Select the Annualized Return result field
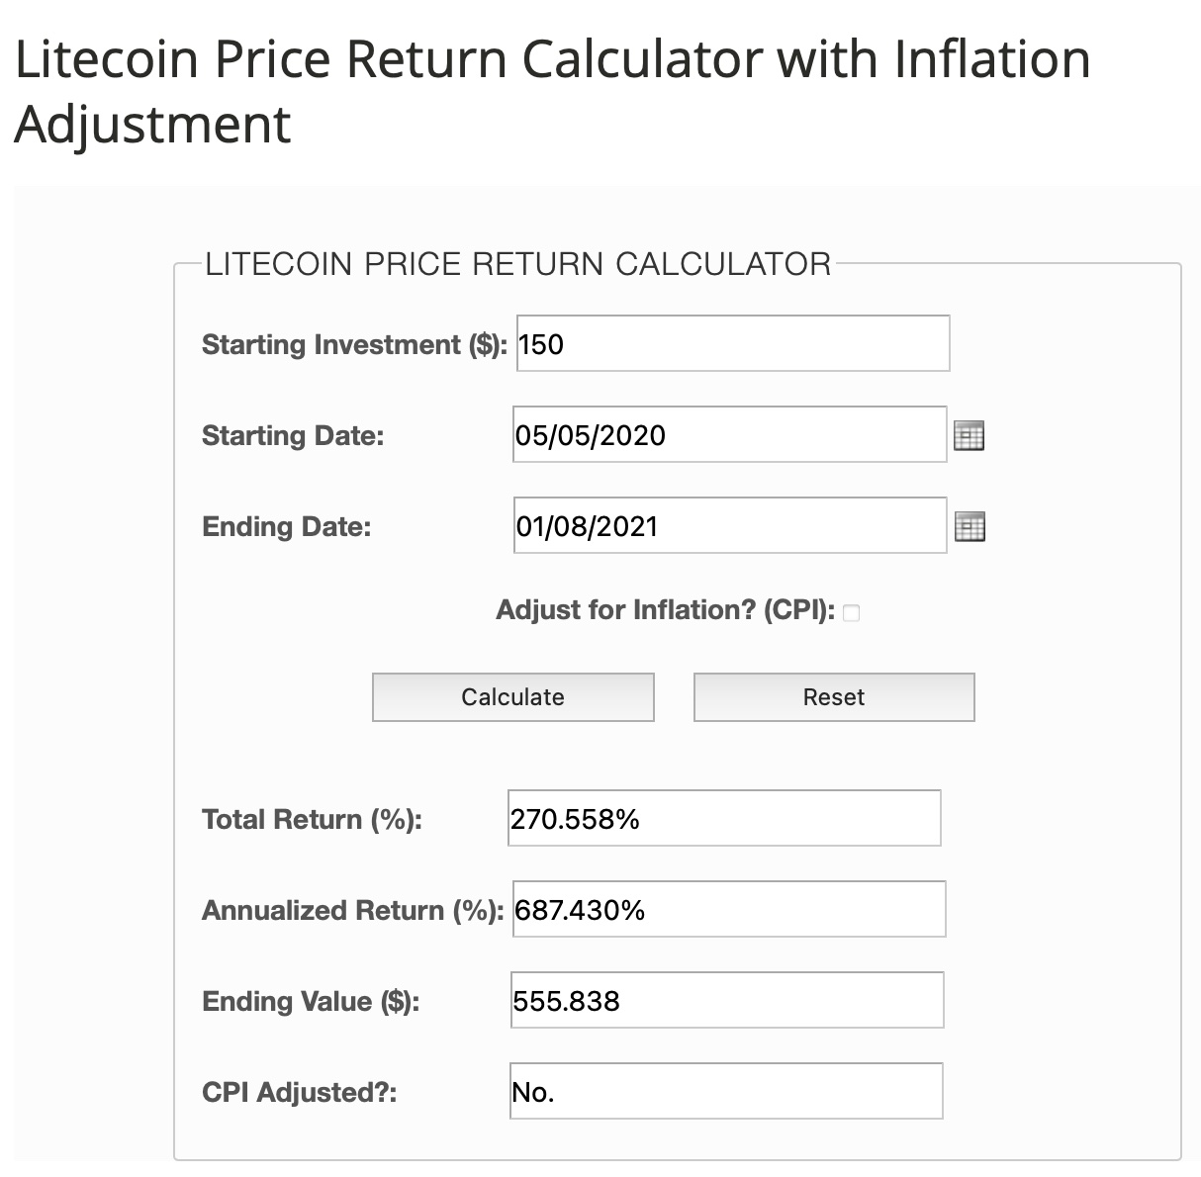This screenshot has height=1177, width=1201. coord(728,910)
